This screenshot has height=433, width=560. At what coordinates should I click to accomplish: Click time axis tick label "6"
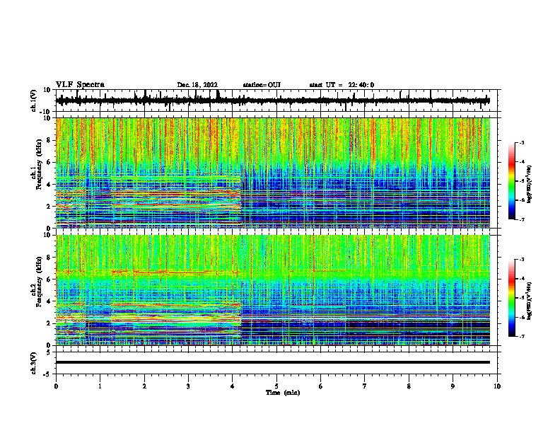point(321,386)
